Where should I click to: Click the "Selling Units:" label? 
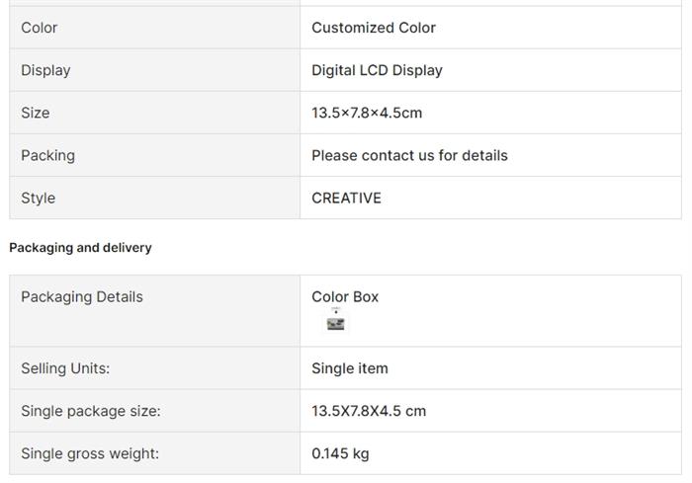tap(65, 368)
